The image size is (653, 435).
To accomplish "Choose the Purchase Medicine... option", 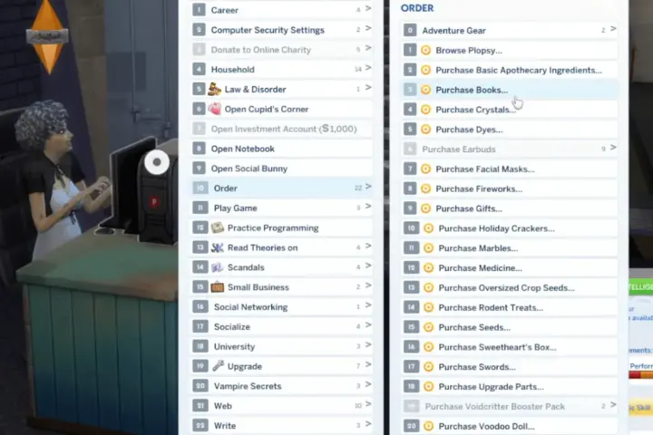I will [x=510, y=267].
